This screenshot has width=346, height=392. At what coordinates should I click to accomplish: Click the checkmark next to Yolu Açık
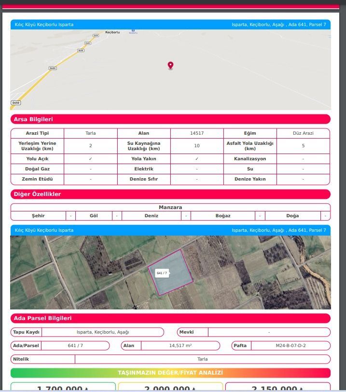91,159
